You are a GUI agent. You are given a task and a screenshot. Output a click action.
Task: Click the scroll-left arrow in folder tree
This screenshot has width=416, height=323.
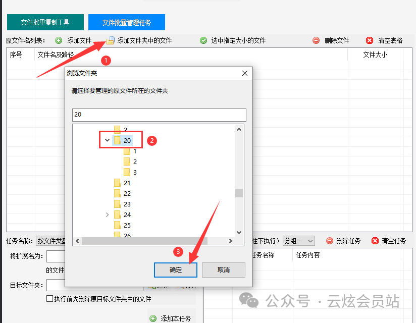[77, 241]
